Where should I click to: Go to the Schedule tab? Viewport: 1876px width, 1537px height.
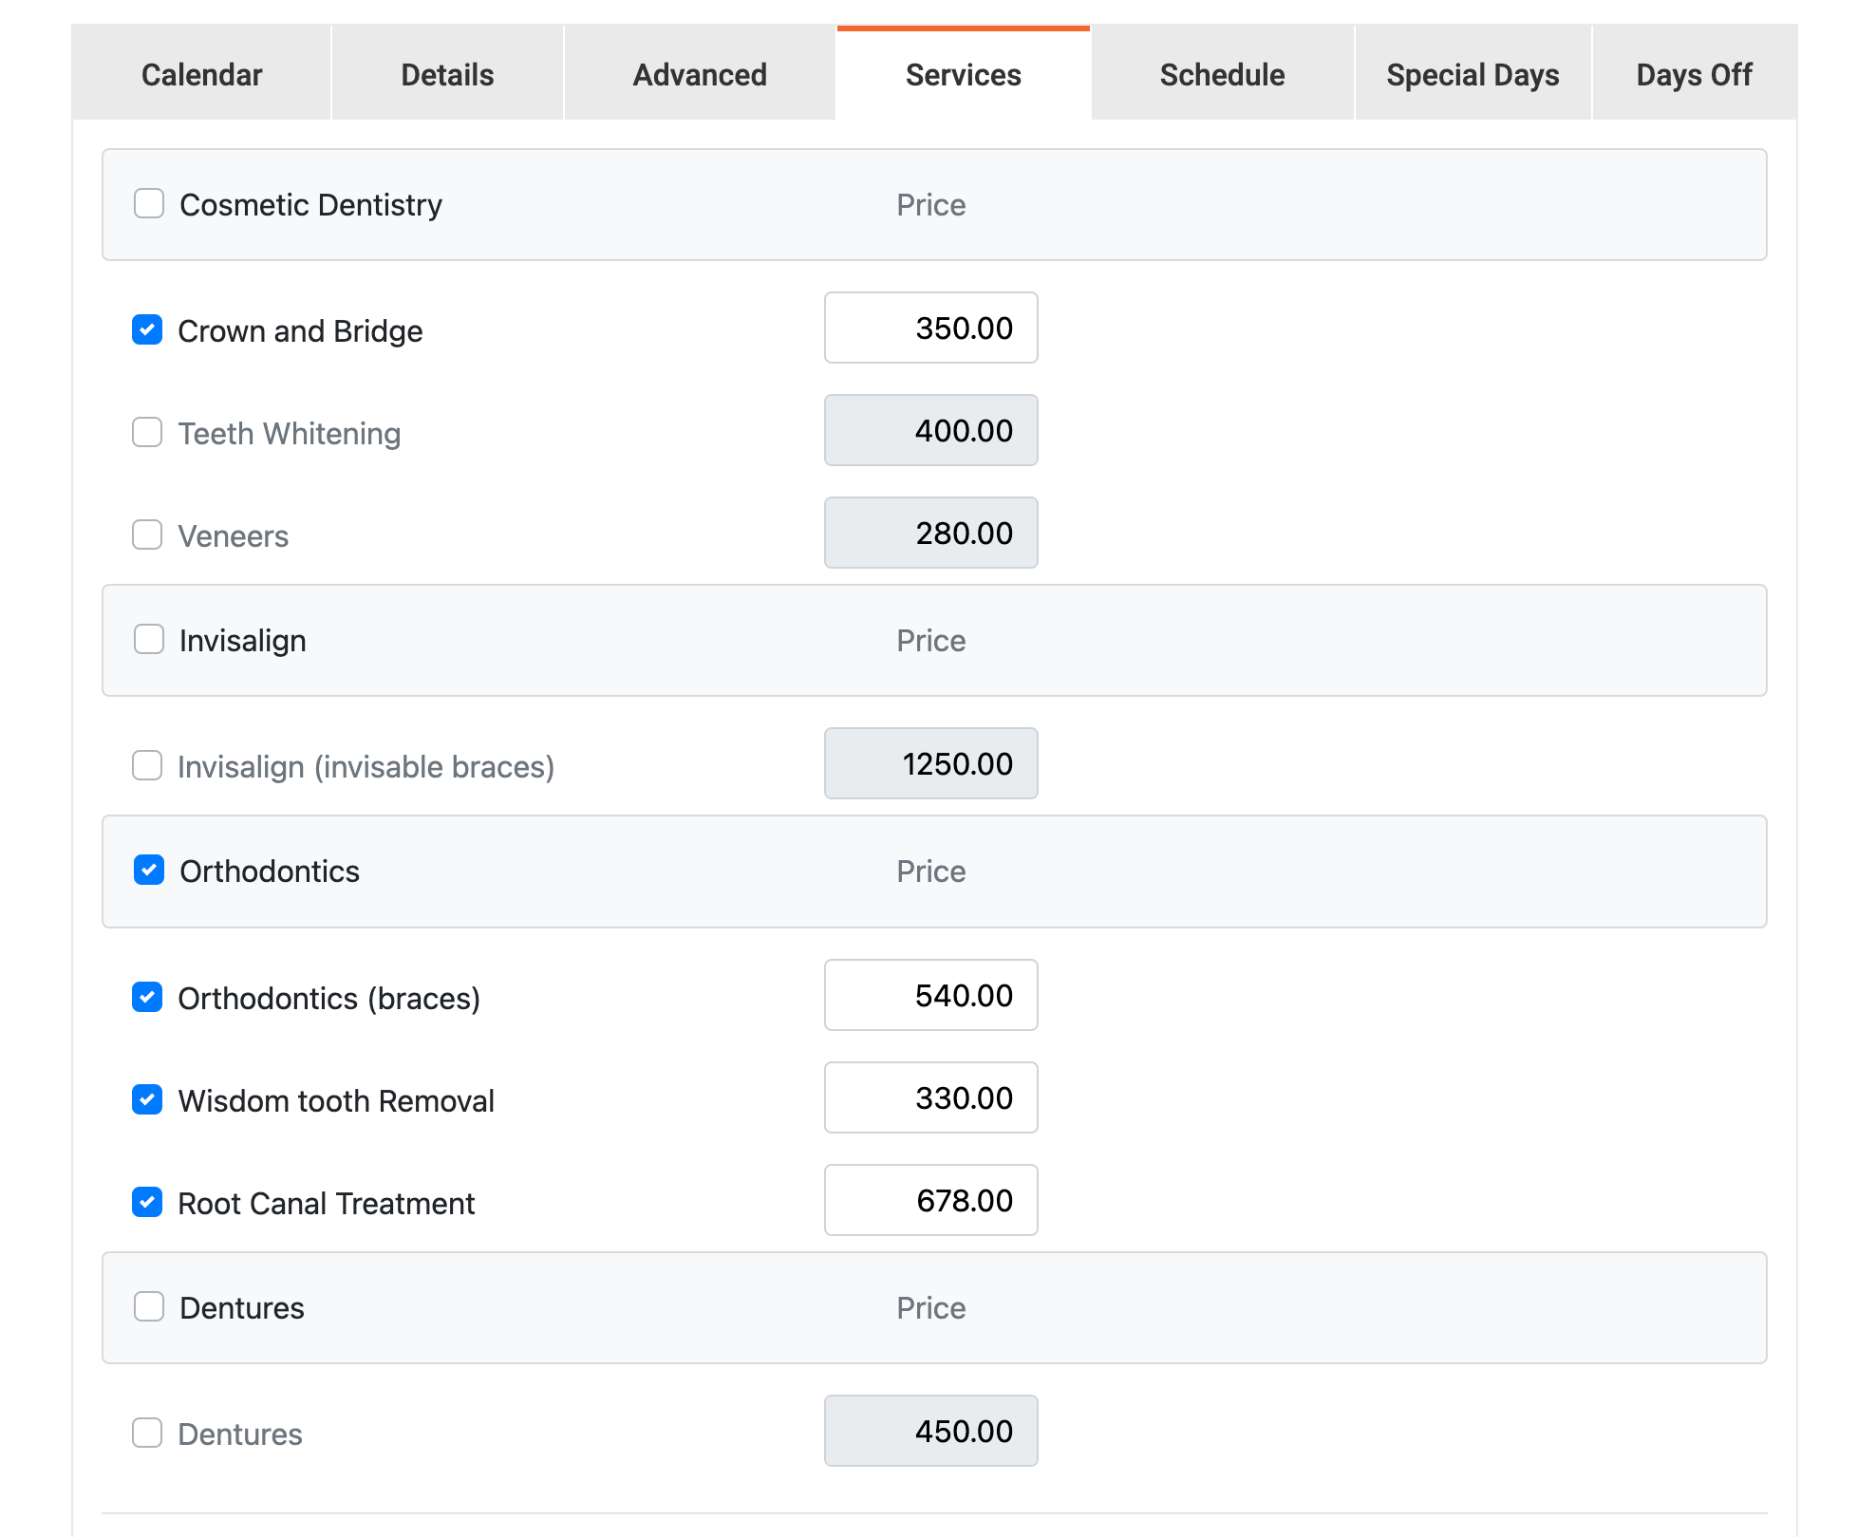pyautogui.click(x=1223, y=74)
